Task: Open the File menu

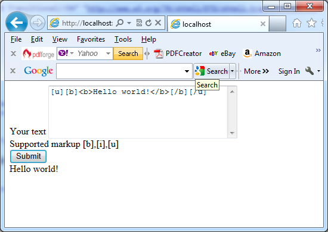Action: [x=16, y=39]
